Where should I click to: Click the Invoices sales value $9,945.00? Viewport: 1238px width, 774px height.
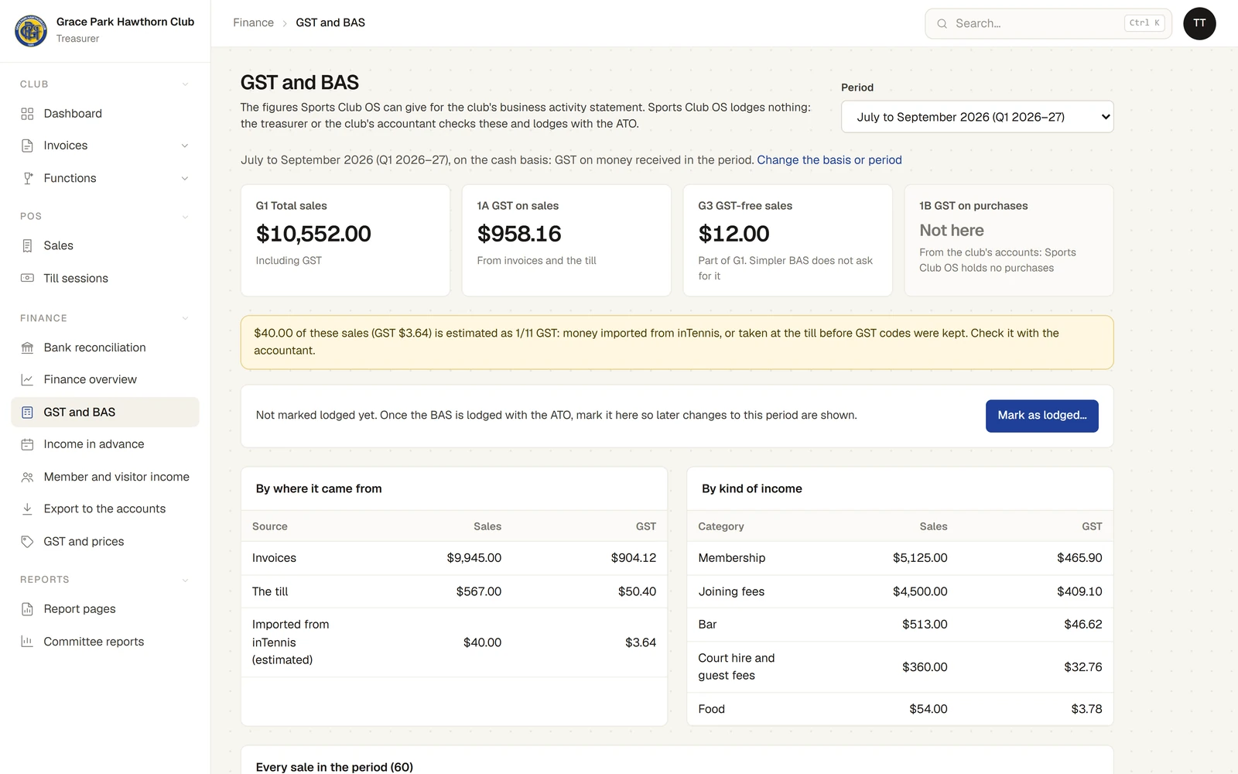click(474, 558)
